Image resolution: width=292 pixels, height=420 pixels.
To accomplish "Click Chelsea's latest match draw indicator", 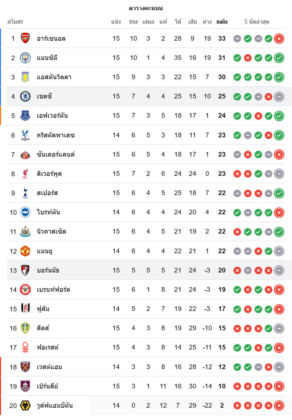I will click(x=279, y=96).
